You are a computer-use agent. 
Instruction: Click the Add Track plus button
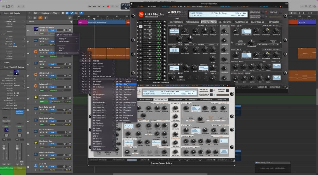click(30, 18)
